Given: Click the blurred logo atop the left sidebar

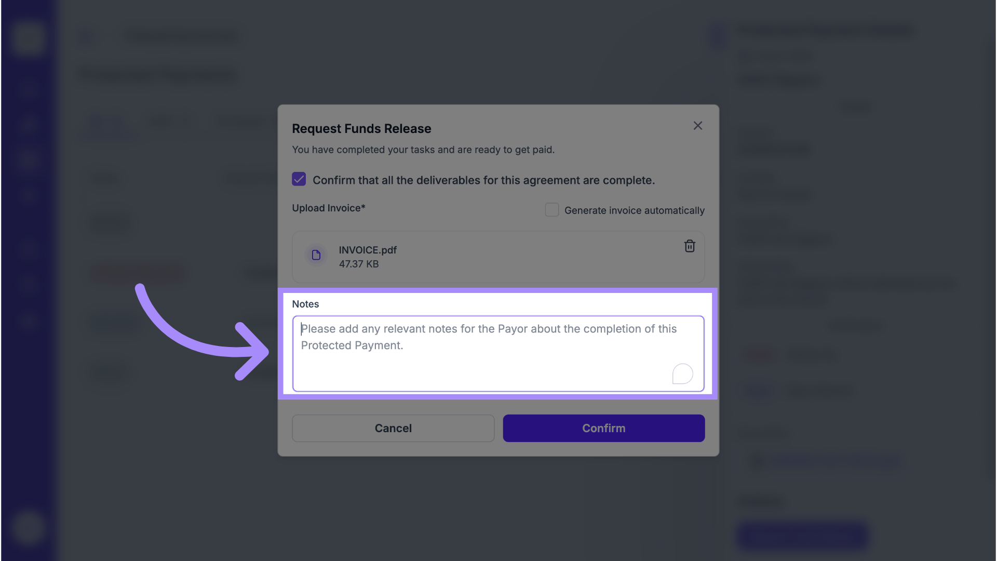Looking at the screenshot, I should coord(28,37).
